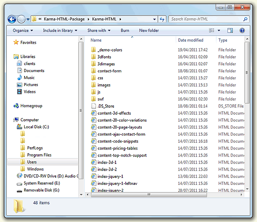This screenshot has width=257, height=222.
Task: Open Help with the blue question icon
Action: (x=242, y=31)
